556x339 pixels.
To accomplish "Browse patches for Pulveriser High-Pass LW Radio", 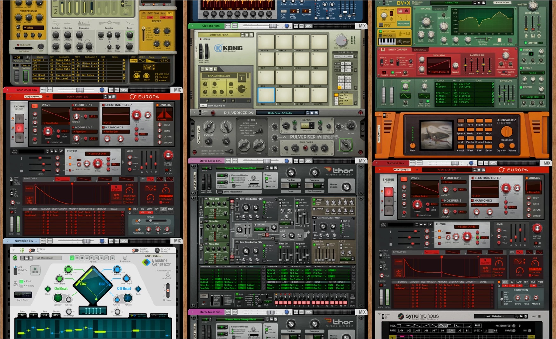I will tap(312, 113).
